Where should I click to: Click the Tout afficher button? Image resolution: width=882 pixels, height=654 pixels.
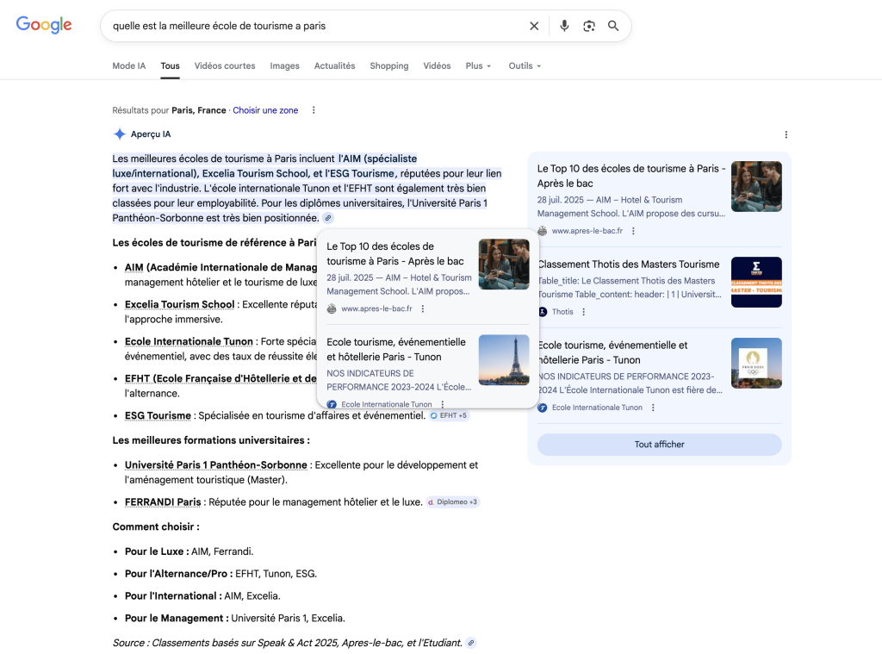[x=659, y=444]
